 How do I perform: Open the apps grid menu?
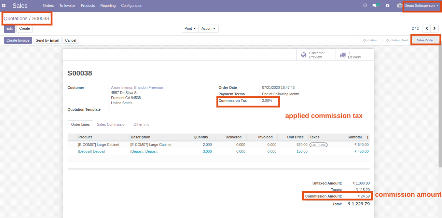[x=4, y=5]
